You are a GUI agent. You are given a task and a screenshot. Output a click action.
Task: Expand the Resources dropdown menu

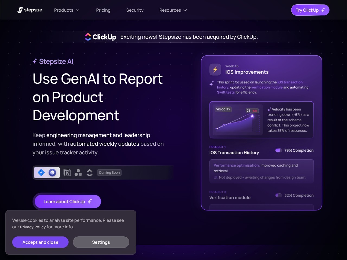tap(173, 10)
